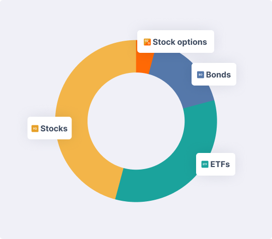Image resolution: width=272 pixels, height=239 pixels.
Task: Select the Stocks label text
Action: [x=54, y=128]
